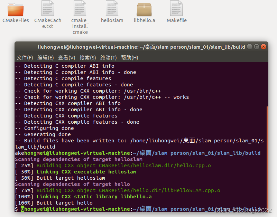277x217 pixels.
Task: Minimize the terminal window
Action: pyautogui.click(x=250, y=47)
